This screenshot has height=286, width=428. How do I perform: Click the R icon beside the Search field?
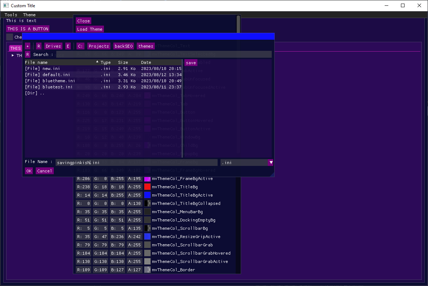(27, 54)
